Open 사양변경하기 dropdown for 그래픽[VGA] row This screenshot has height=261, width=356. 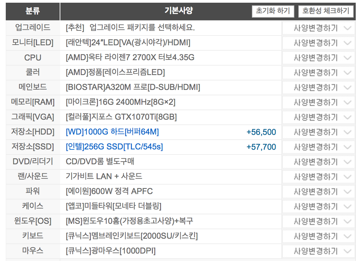click(x=318, y=117)
